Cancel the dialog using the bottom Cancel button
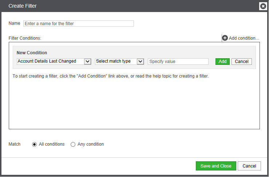The image size is (269, 177). (249, 166)
